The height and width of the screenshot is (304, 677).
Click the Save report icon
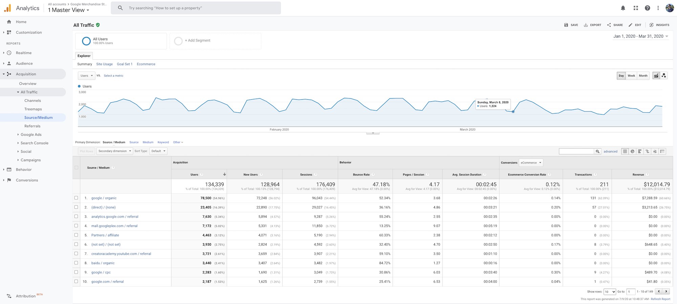click(x=566, y=25)
